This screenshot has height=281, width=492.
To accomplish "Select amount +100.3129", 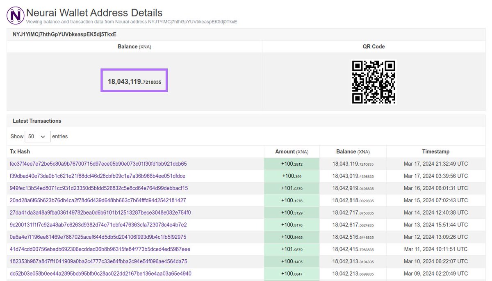I will [292, 212].
